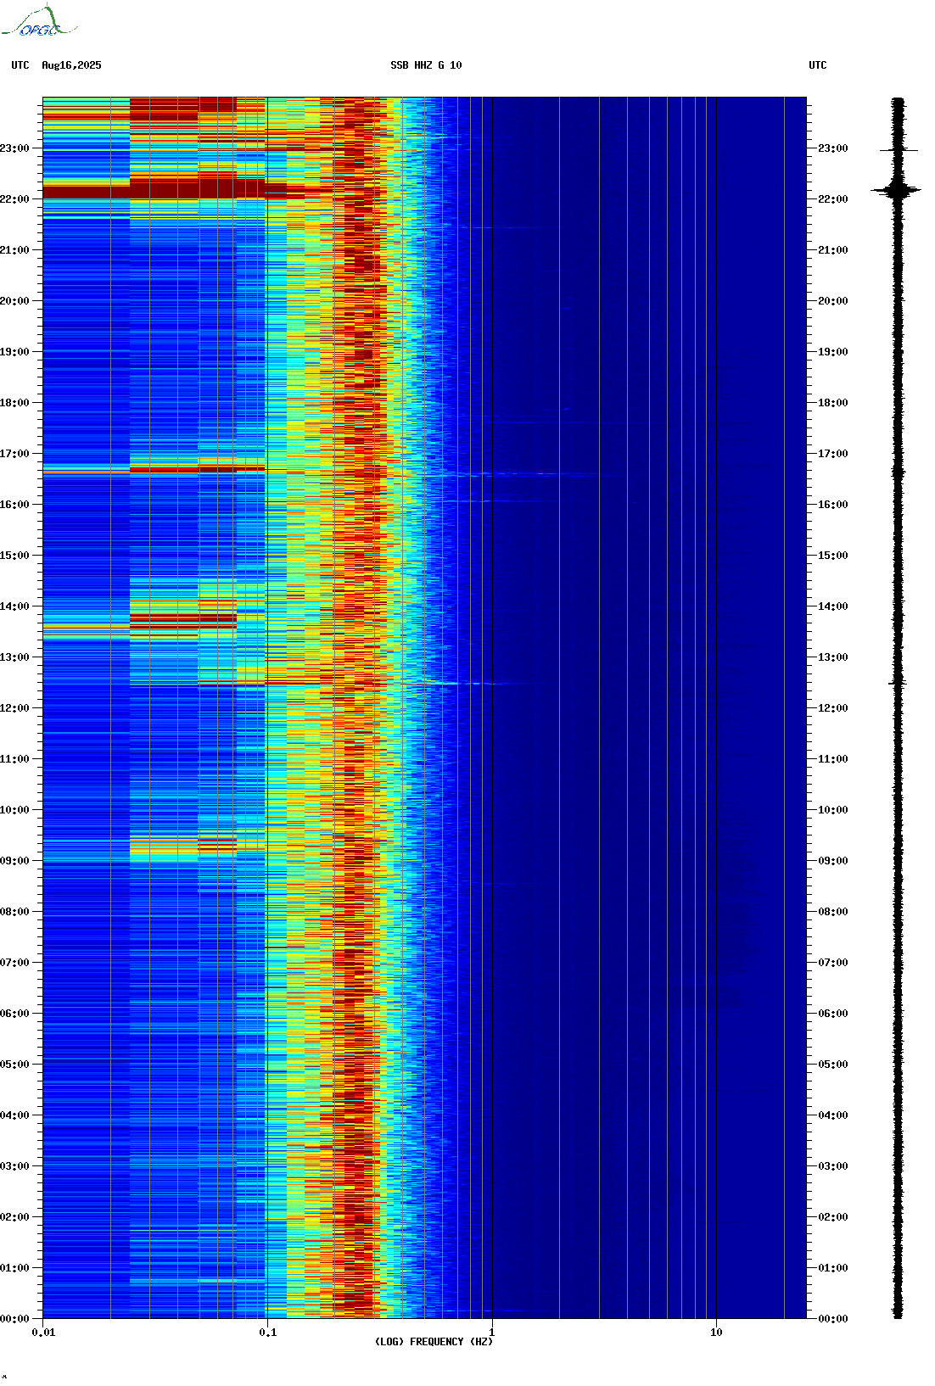Viewport: 935px width, 1386px height.
Task: Click the 1 Hz frequency axis label
Action: tap(492, 1333)
